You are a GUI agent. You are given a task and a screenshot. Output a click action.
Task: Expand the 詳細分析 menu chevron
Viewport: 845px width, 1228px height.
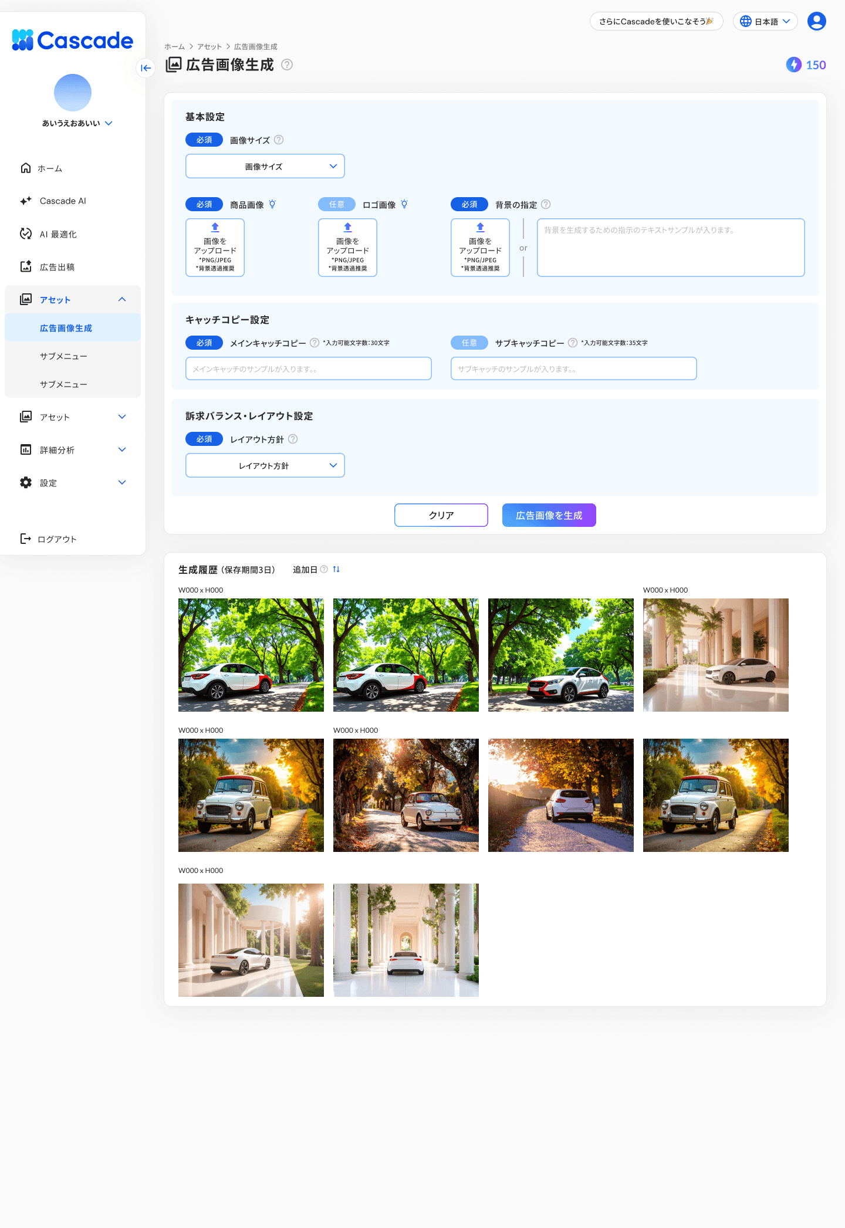click(x=122, y=449)
